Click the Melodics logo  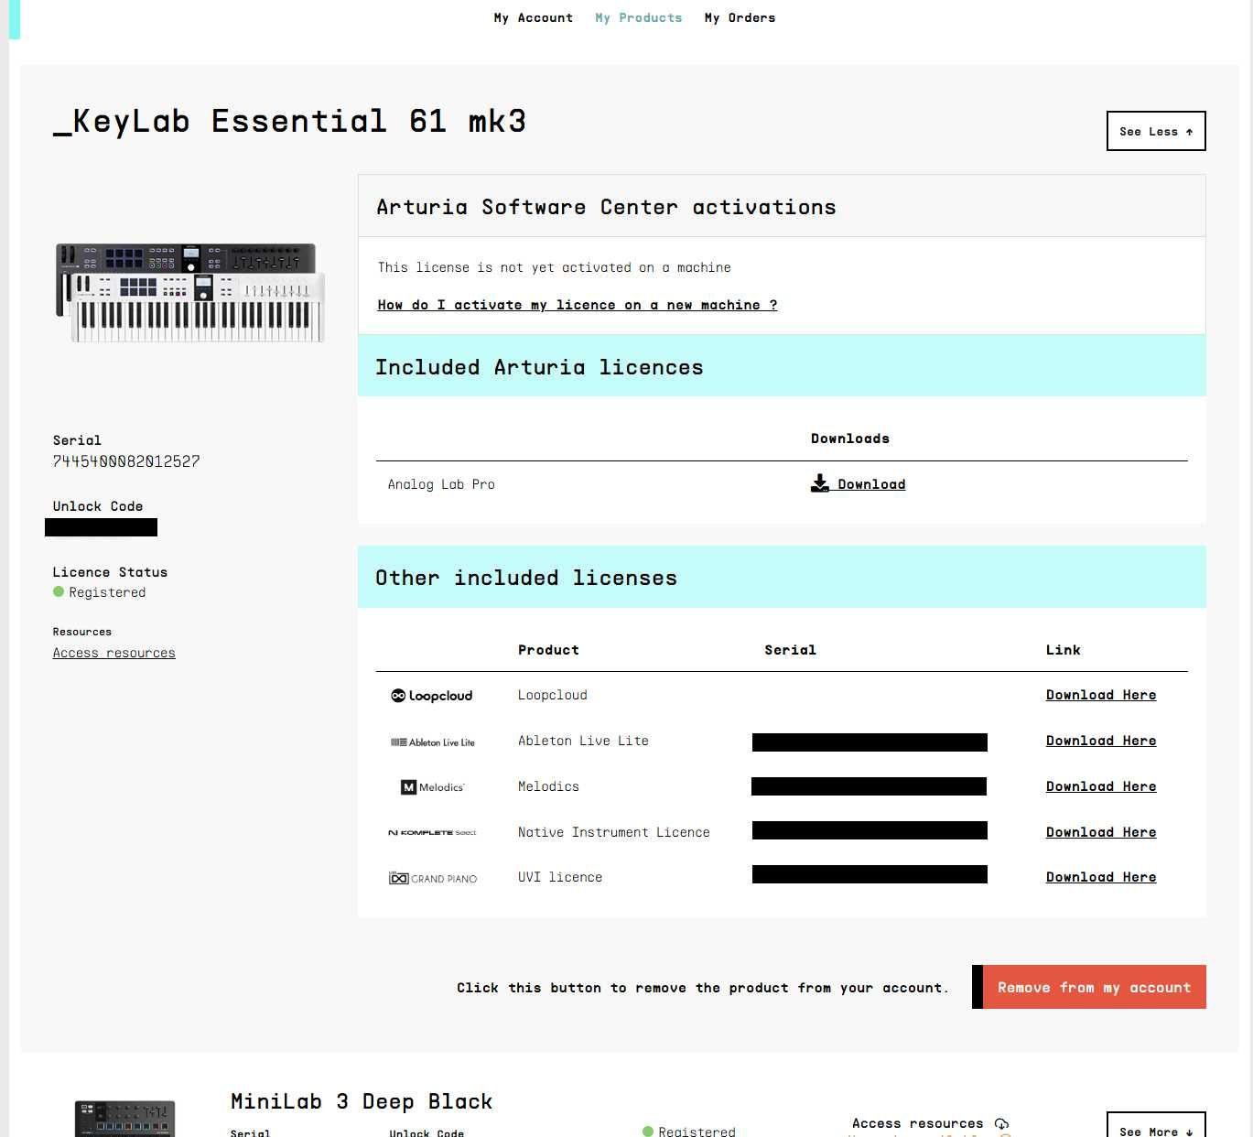click(x=433, y=787)
